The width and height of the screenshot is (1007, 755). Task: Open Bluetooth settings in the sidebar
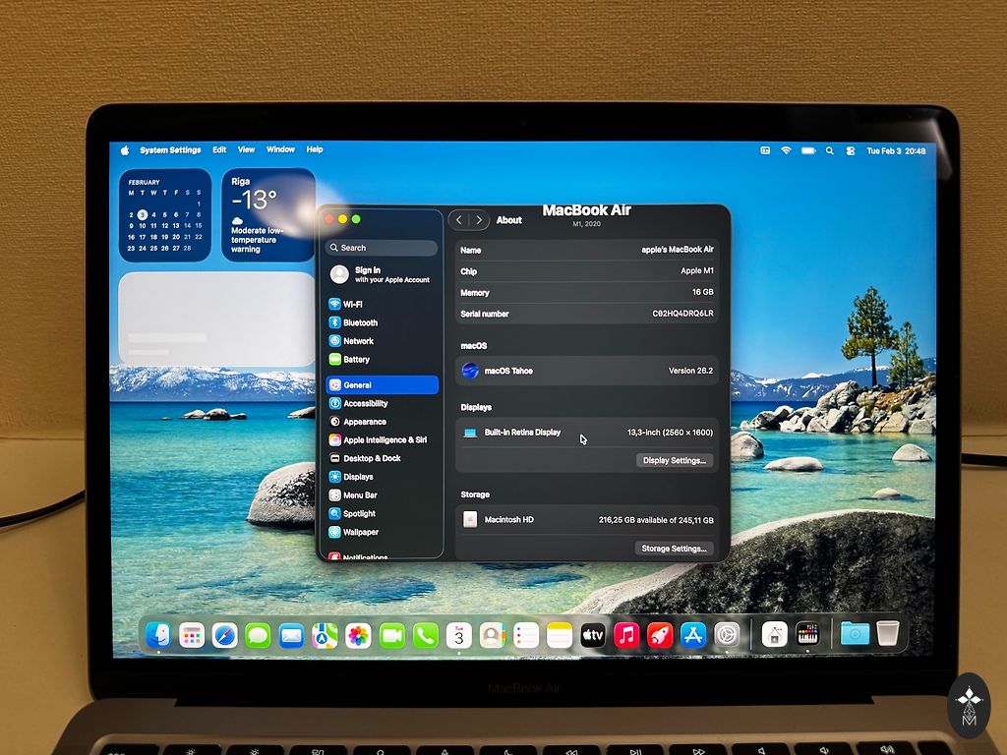tap(359, 322)
